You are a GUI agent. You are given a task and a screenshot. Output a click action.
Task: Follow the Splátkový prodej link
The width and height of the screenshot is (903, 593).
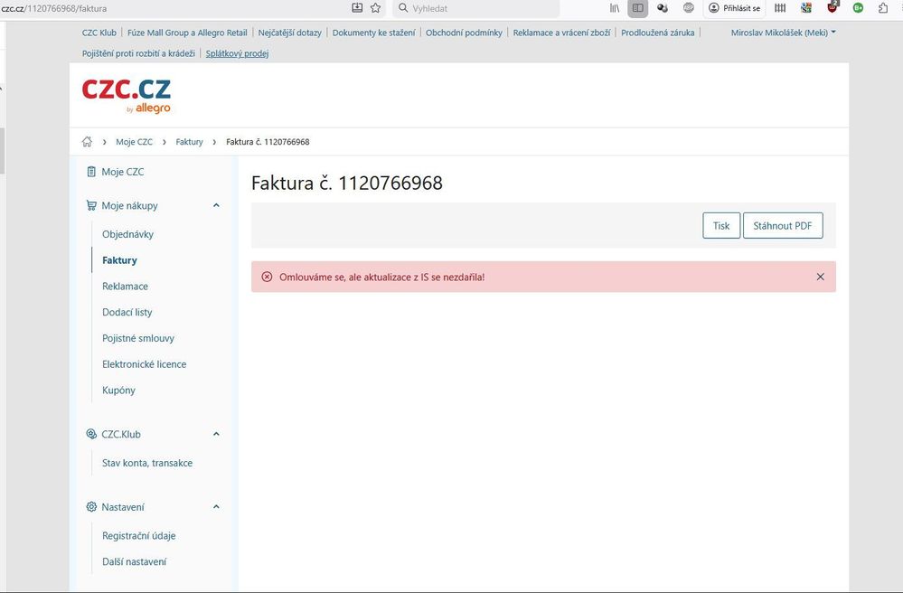(237, 53)
